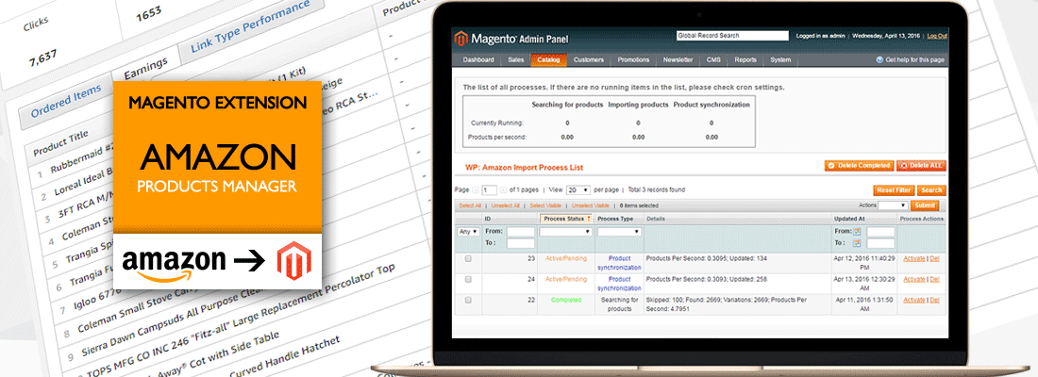Click the Select All link
Image resolution: width=1038 pixels, height=377 pixels.
tap(470, 205)
